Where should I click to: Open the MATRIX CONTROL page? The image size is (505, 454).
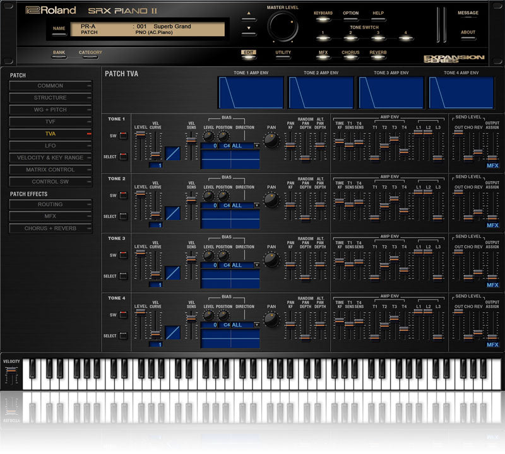tap(50, 170)
